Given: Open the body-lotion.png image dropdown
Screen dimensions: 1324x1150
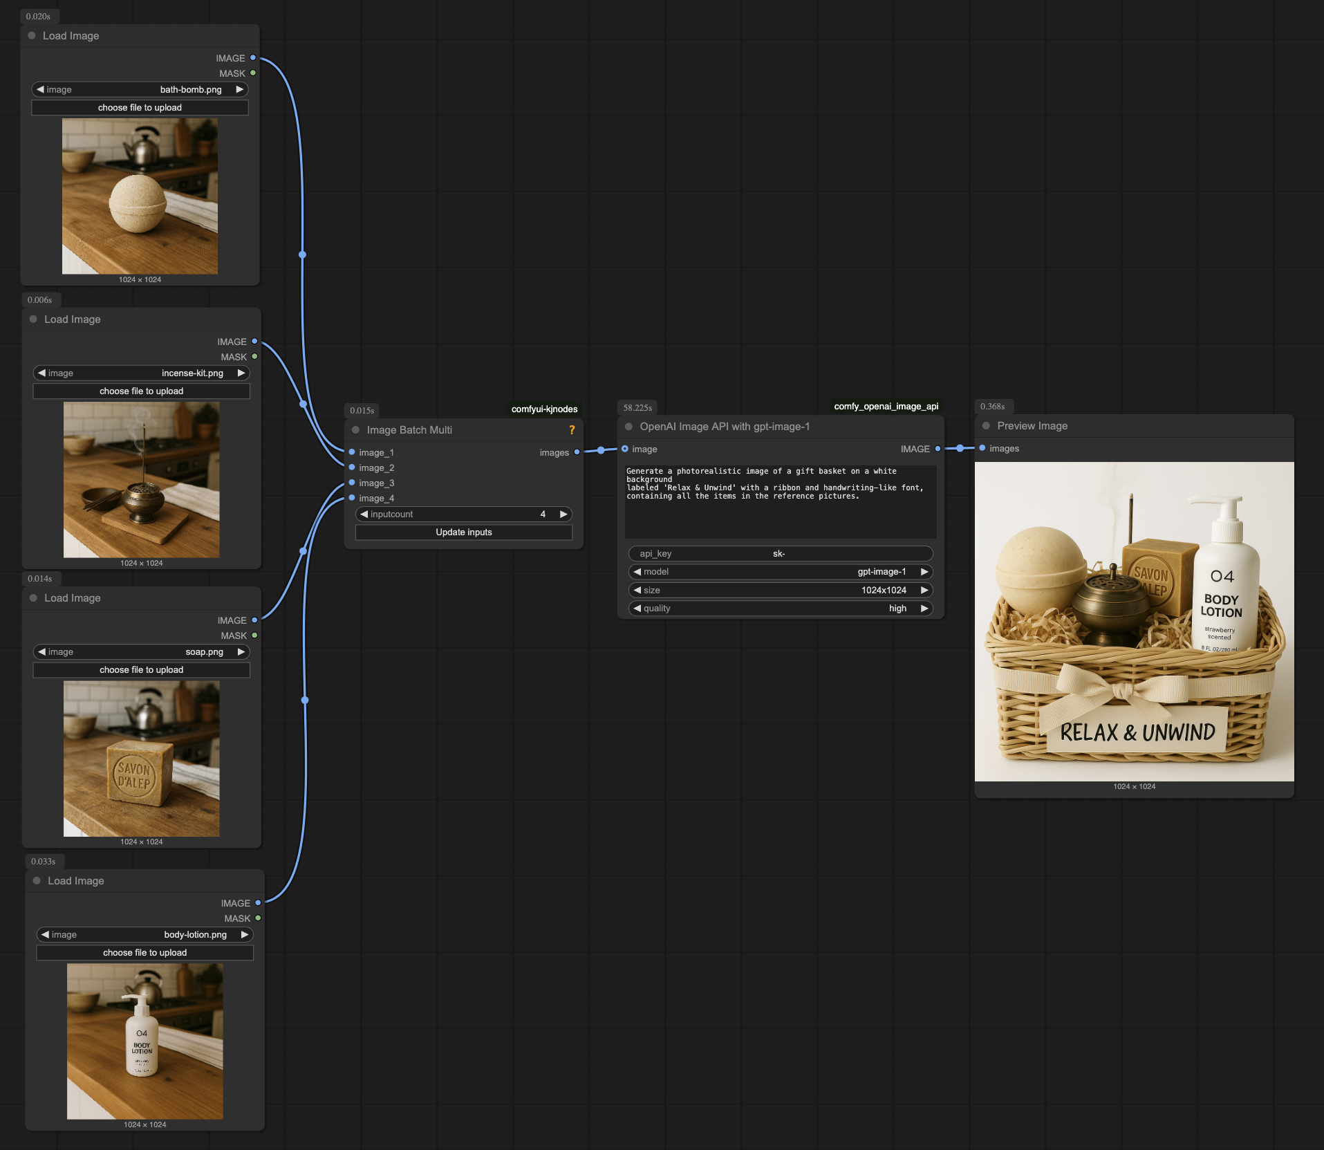Looking at the screenshot, I should point(144,934).
